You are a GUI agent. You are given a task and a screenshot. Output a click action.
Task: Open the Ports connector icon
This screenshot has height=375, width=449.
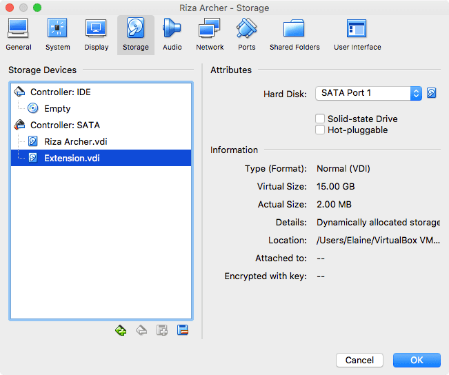coord(246,28)
